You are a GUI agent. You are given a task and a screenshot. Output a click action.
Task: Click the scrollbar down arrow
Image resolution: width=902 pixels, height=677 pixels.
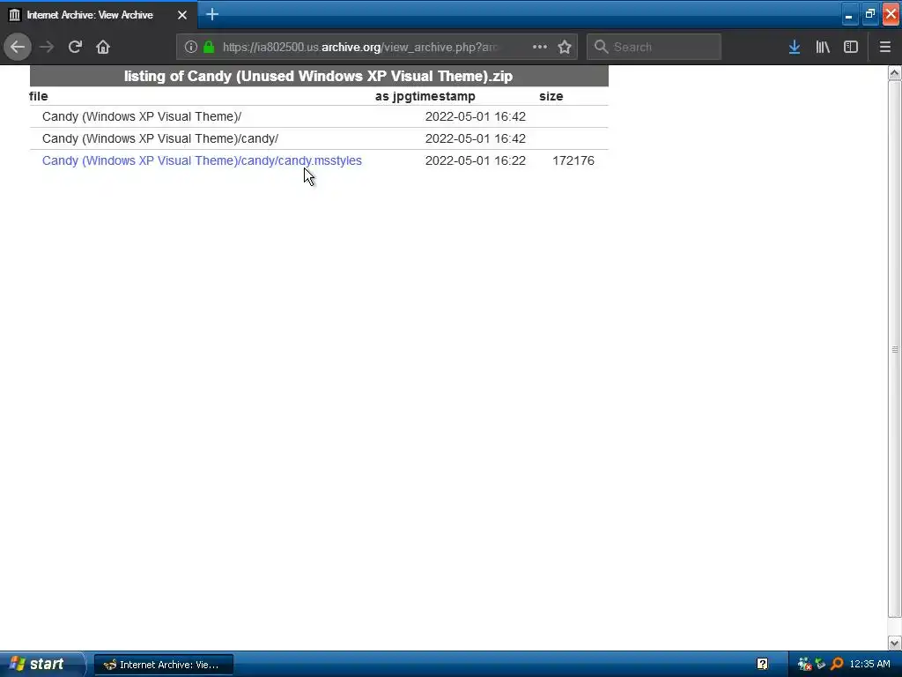(x=894, y=643)
